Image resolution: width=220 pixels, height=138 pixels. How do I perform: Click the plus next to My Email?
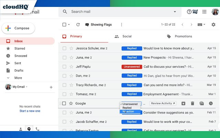51,87
